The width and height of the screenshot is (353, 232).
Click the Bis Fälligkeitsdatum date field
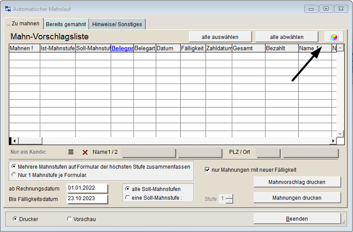(x=87, y=199)
